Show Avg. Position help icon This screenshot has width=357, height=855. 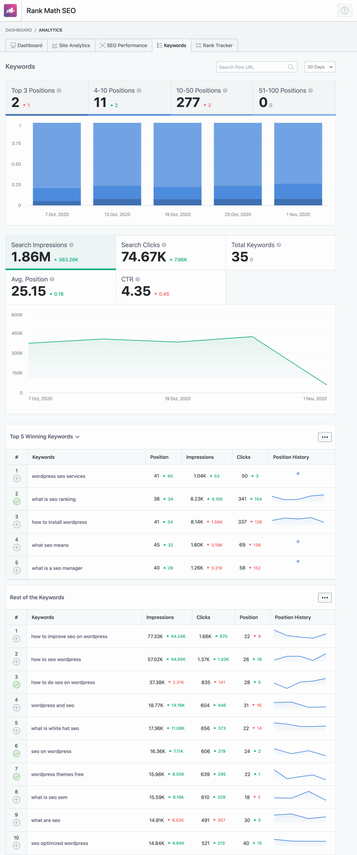(x=52, y=279)
